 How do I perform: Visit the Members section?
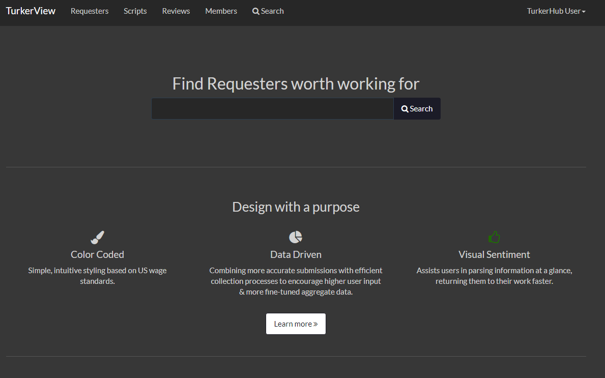(x=221, y=11)
